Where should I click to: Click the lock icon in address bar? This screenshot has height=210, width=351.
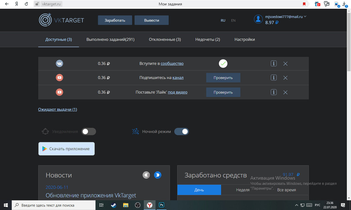(37, 4)
